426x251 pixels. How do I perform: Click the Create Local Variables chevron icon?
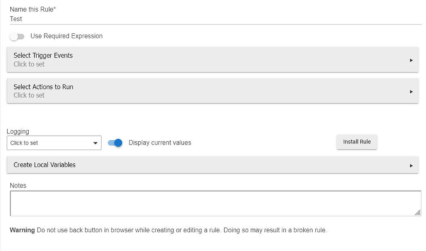coord(411,165)
